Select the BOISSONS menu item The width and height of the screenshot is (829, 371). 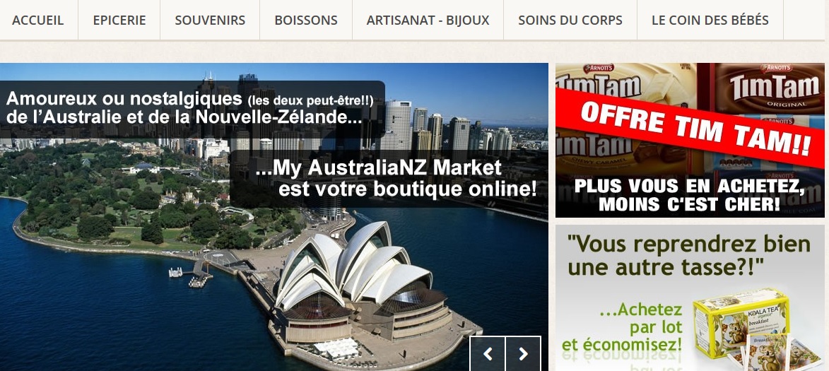pyautogui.click(x=305, y=20)
